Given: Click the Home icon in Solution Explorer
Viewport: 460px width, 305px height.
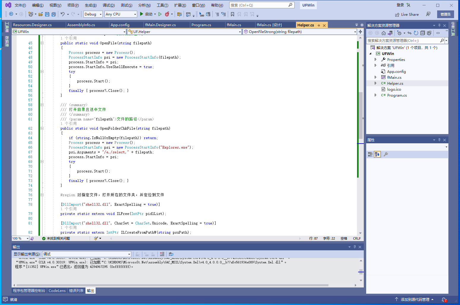Looking at the screenshot, I should point(384,33).
